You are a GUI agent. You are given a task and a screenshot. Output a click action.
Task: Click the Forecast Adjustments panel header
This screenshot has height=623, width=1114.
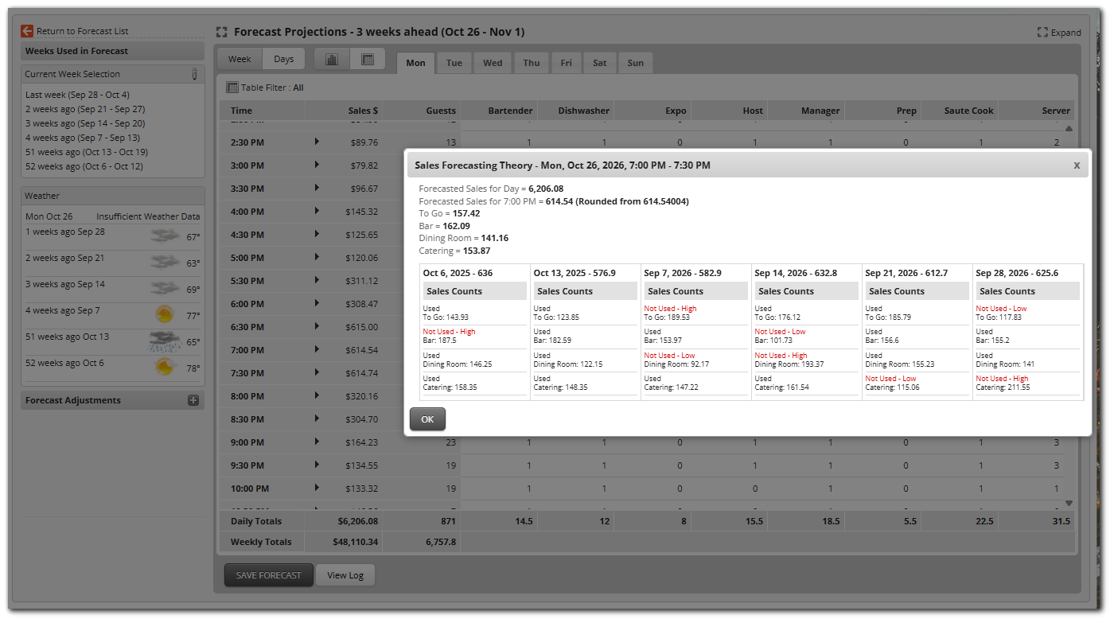click(x=113, y=400)
